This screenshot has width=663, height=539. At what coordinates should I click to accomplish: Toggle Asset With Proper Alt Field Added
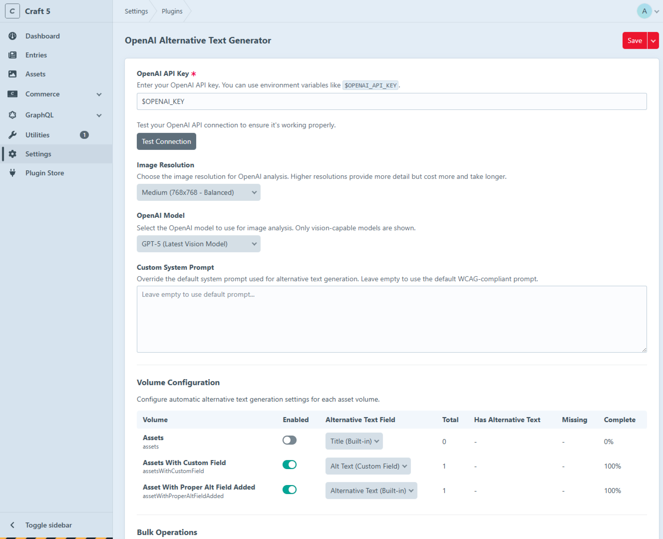[289, 490]
